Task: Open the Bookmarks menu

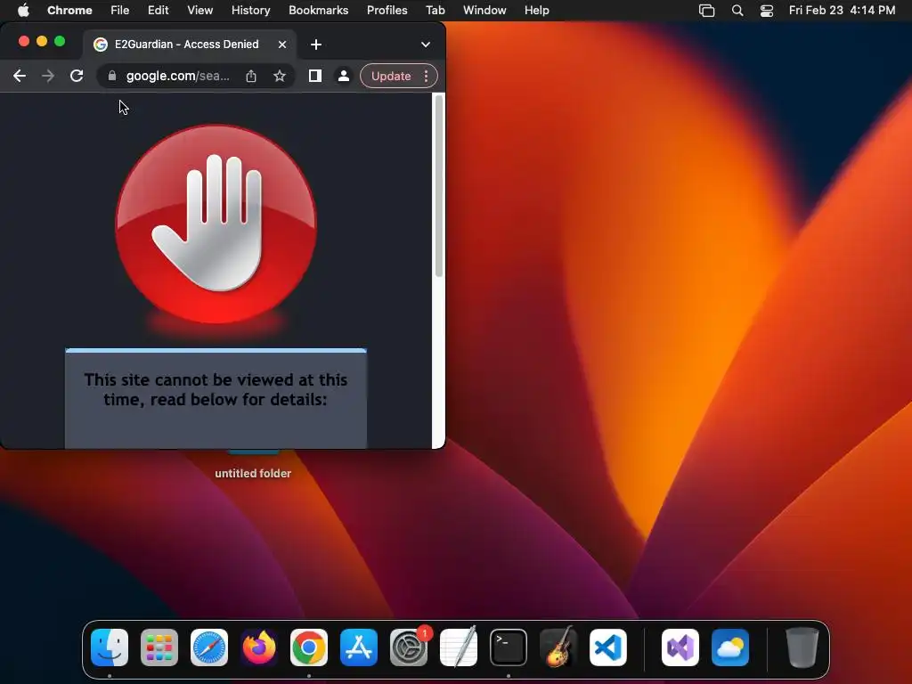Action: (x=318, y=11)
